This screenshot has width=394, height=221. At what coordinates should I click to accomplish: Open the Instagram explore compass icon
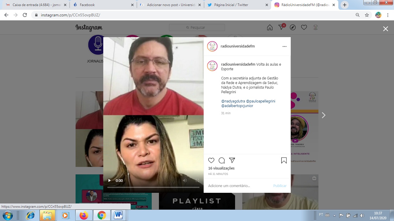pos(293,27)
